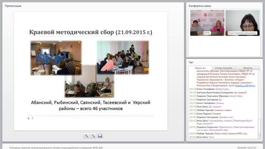265x149 pixels.
Task: Click the slide title Краевой методический сбор
Action: [x=91, y=32]
